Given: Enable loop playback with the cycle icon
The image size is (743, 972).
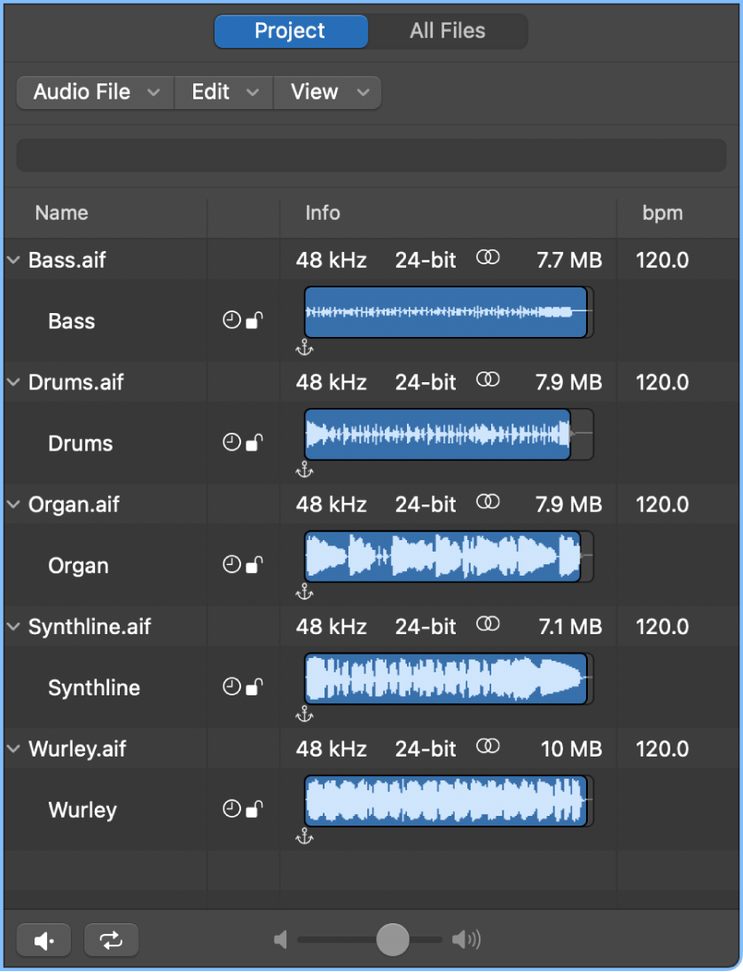Looking at the screenshot, I should pos(110,940).
